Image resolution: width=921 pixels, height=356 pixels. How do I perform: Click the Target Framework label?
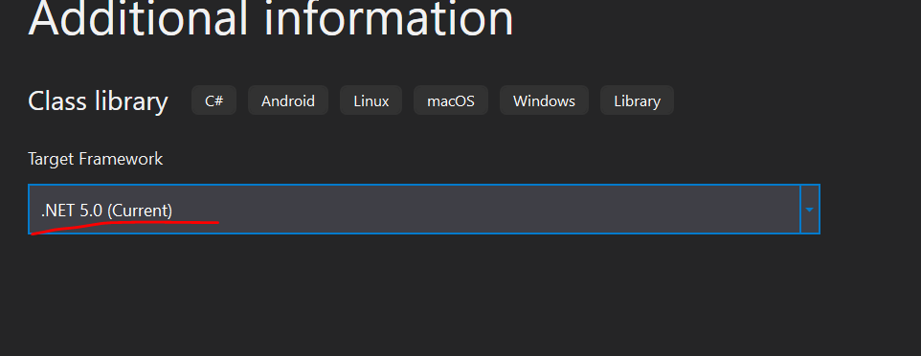tap(95, 159)
